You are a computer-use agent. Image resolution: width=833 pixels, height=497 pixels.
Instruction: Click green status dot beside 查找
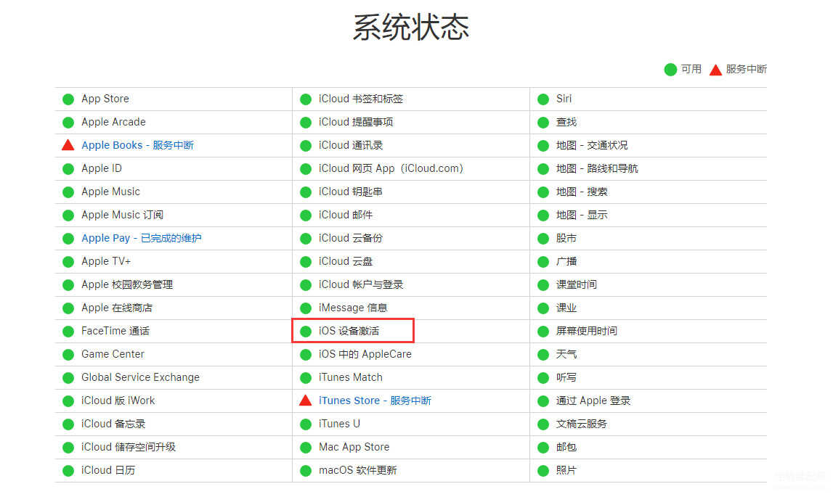543,123
